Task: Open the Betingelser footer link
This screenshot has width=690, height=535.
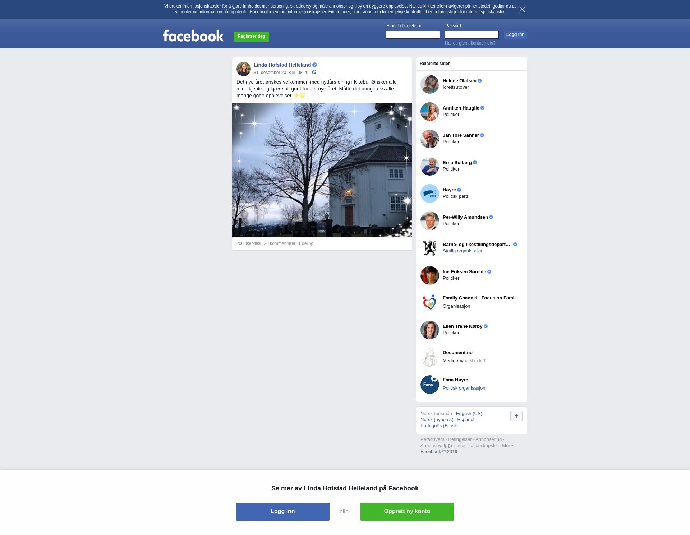Action: [460, 439]
